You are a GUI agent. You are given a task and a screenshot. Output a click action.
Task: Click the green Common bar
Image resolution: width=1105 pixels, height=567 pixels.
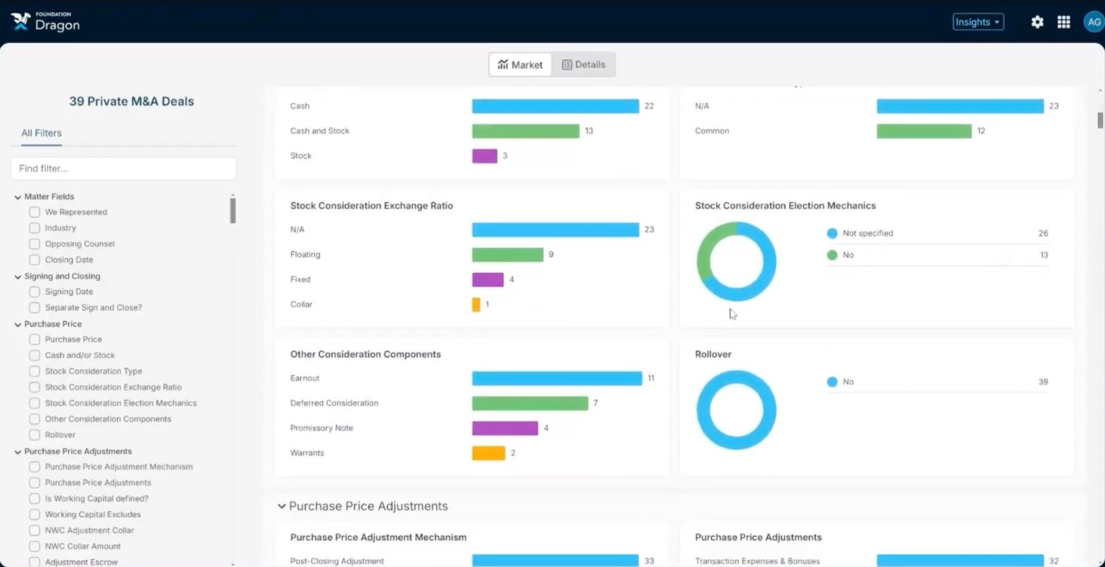pos(924,131)
